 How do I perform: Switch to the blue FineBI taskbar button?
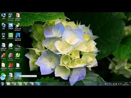(x=38, y=84)
